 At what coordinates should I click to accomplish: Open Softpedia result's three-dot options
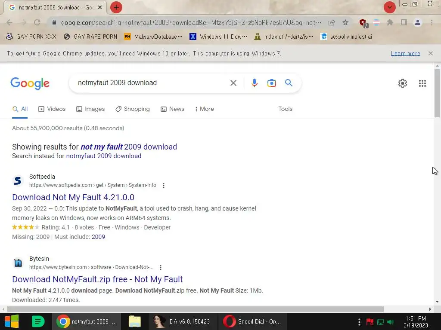163,186
